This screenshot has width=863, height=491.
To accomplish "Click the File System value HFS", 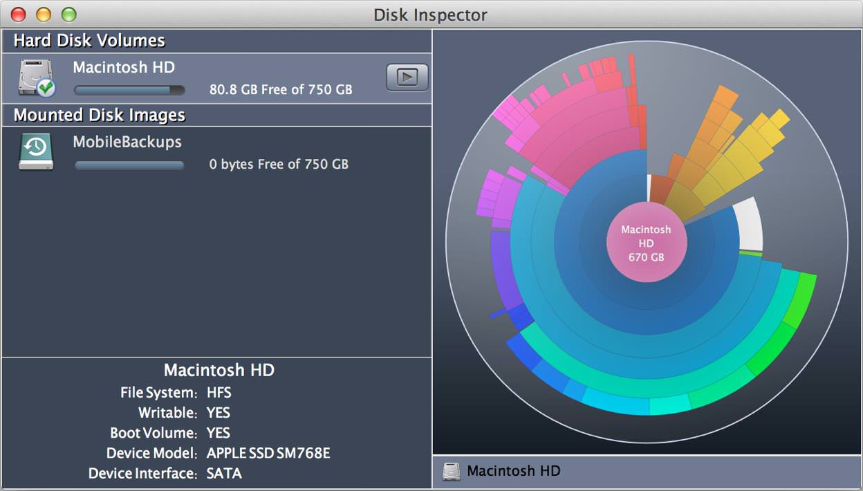I will tap(219, 393).
